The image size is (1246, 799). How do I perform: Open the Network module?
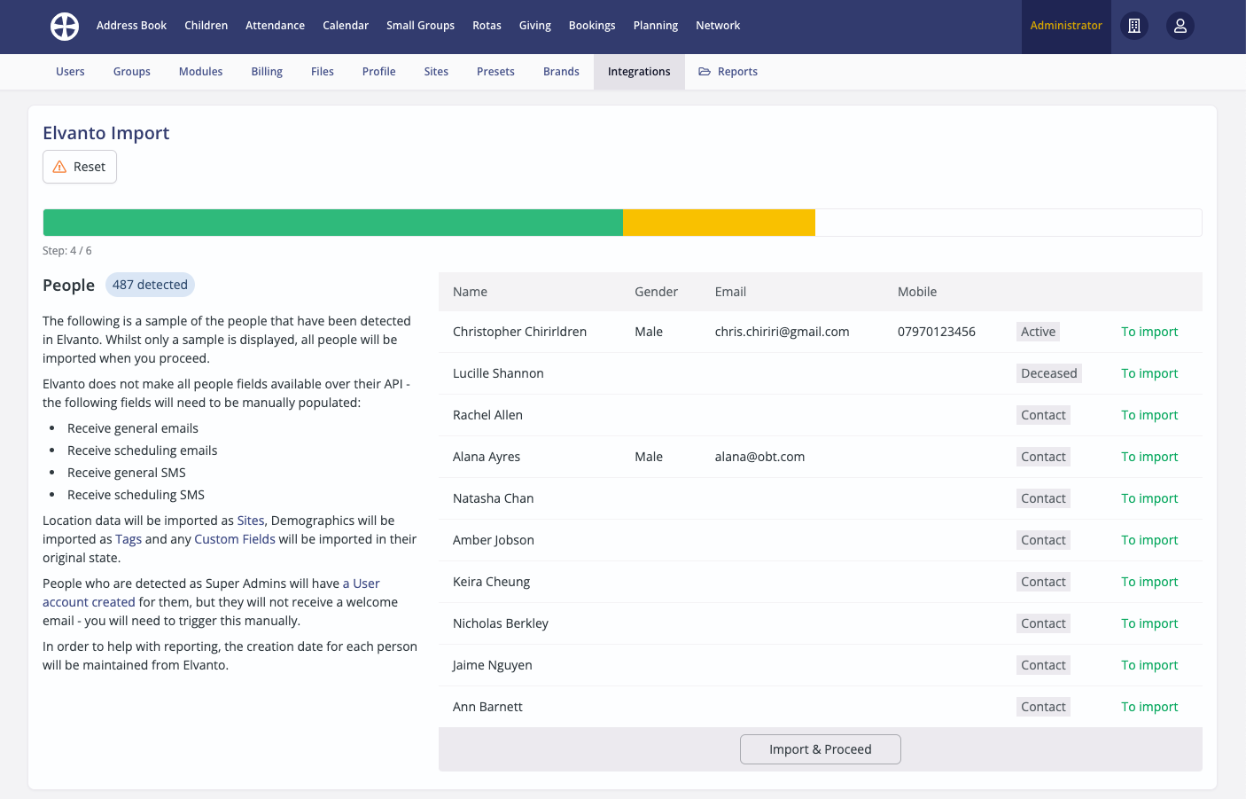click(x=718, y=26)
